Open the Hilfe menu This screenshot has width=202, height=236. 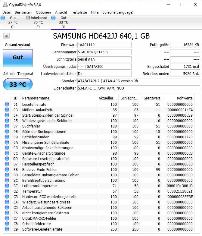click(95, 12)
